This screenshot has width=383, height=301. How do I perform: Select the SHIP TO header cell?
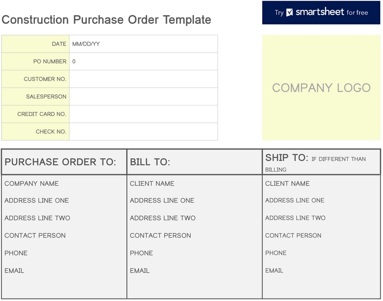click(x=321, y=162)
